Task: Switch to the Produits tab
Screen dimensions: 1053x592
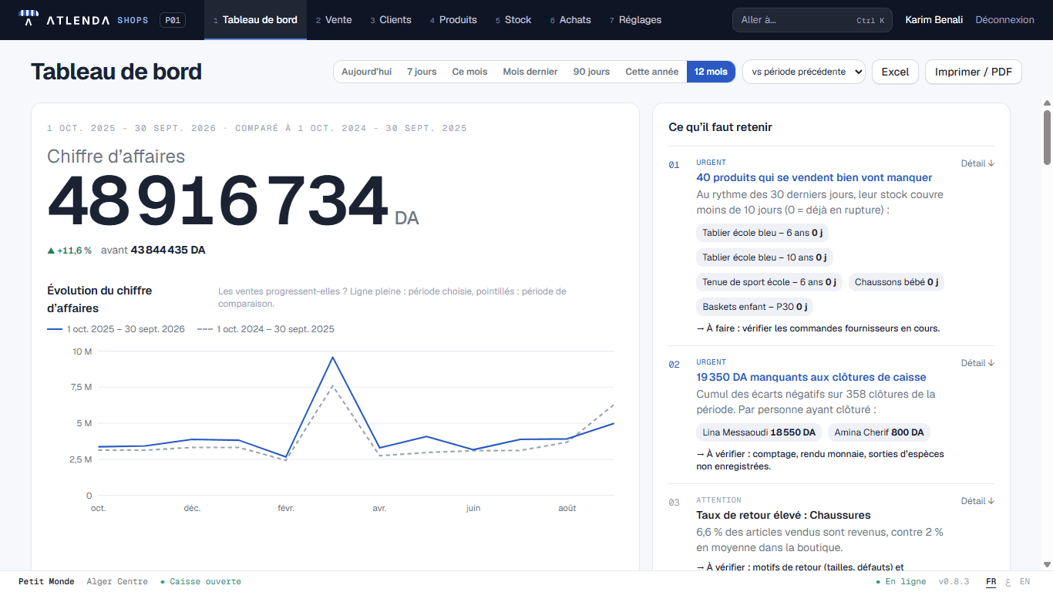Action: click(x=453, y=20)
